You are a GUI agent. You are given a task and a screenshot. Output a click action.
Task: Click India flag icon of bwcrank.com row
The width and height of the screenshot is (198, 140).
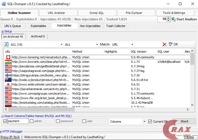8,62
